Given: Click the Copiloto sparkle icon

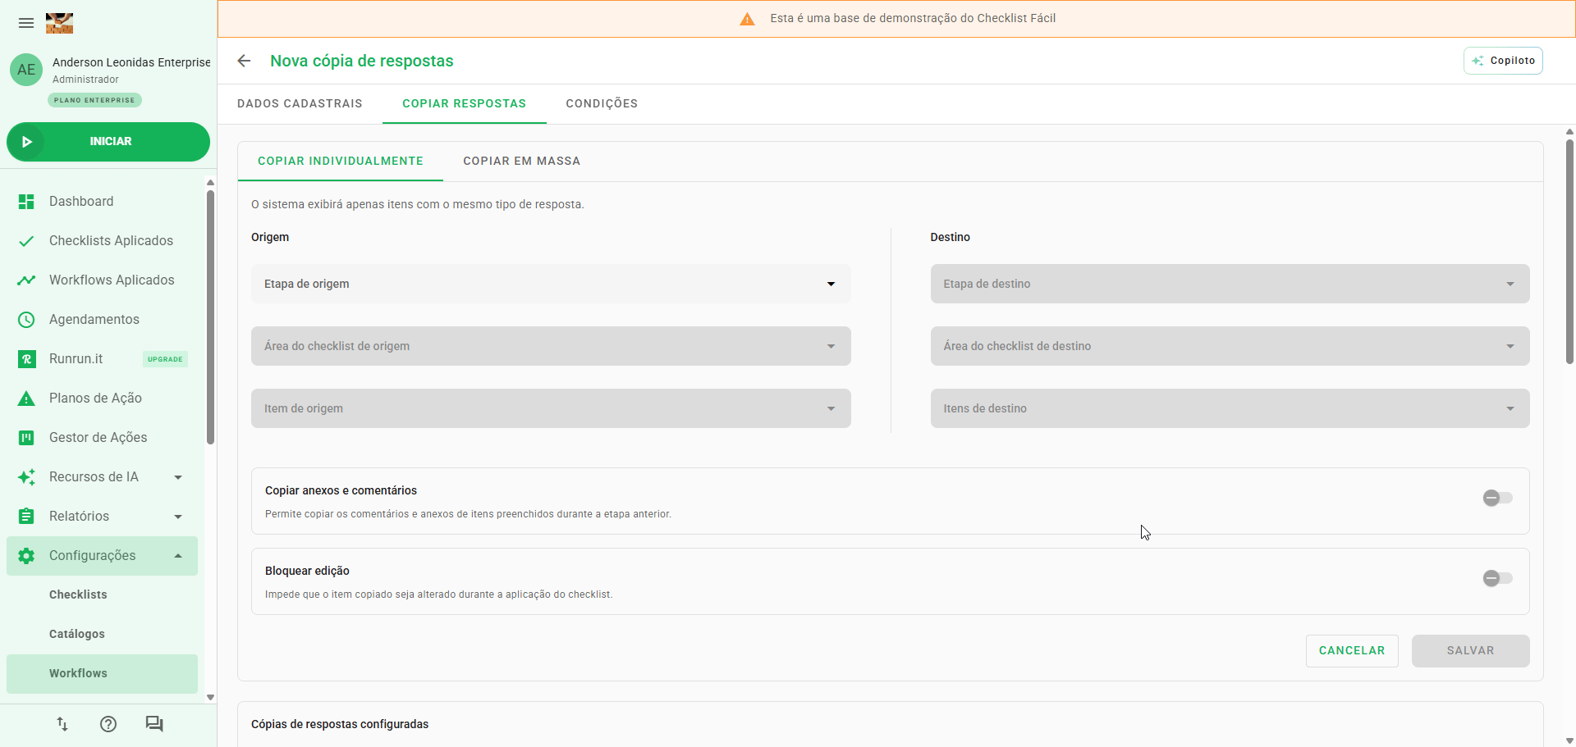Looking at the screenshot, I should coord(1477,61).
